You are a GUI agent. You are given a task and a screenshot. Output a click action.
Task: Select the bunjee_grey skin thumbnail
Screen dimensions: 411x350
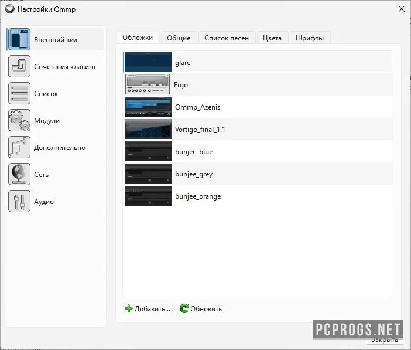[x=148, y=174]
